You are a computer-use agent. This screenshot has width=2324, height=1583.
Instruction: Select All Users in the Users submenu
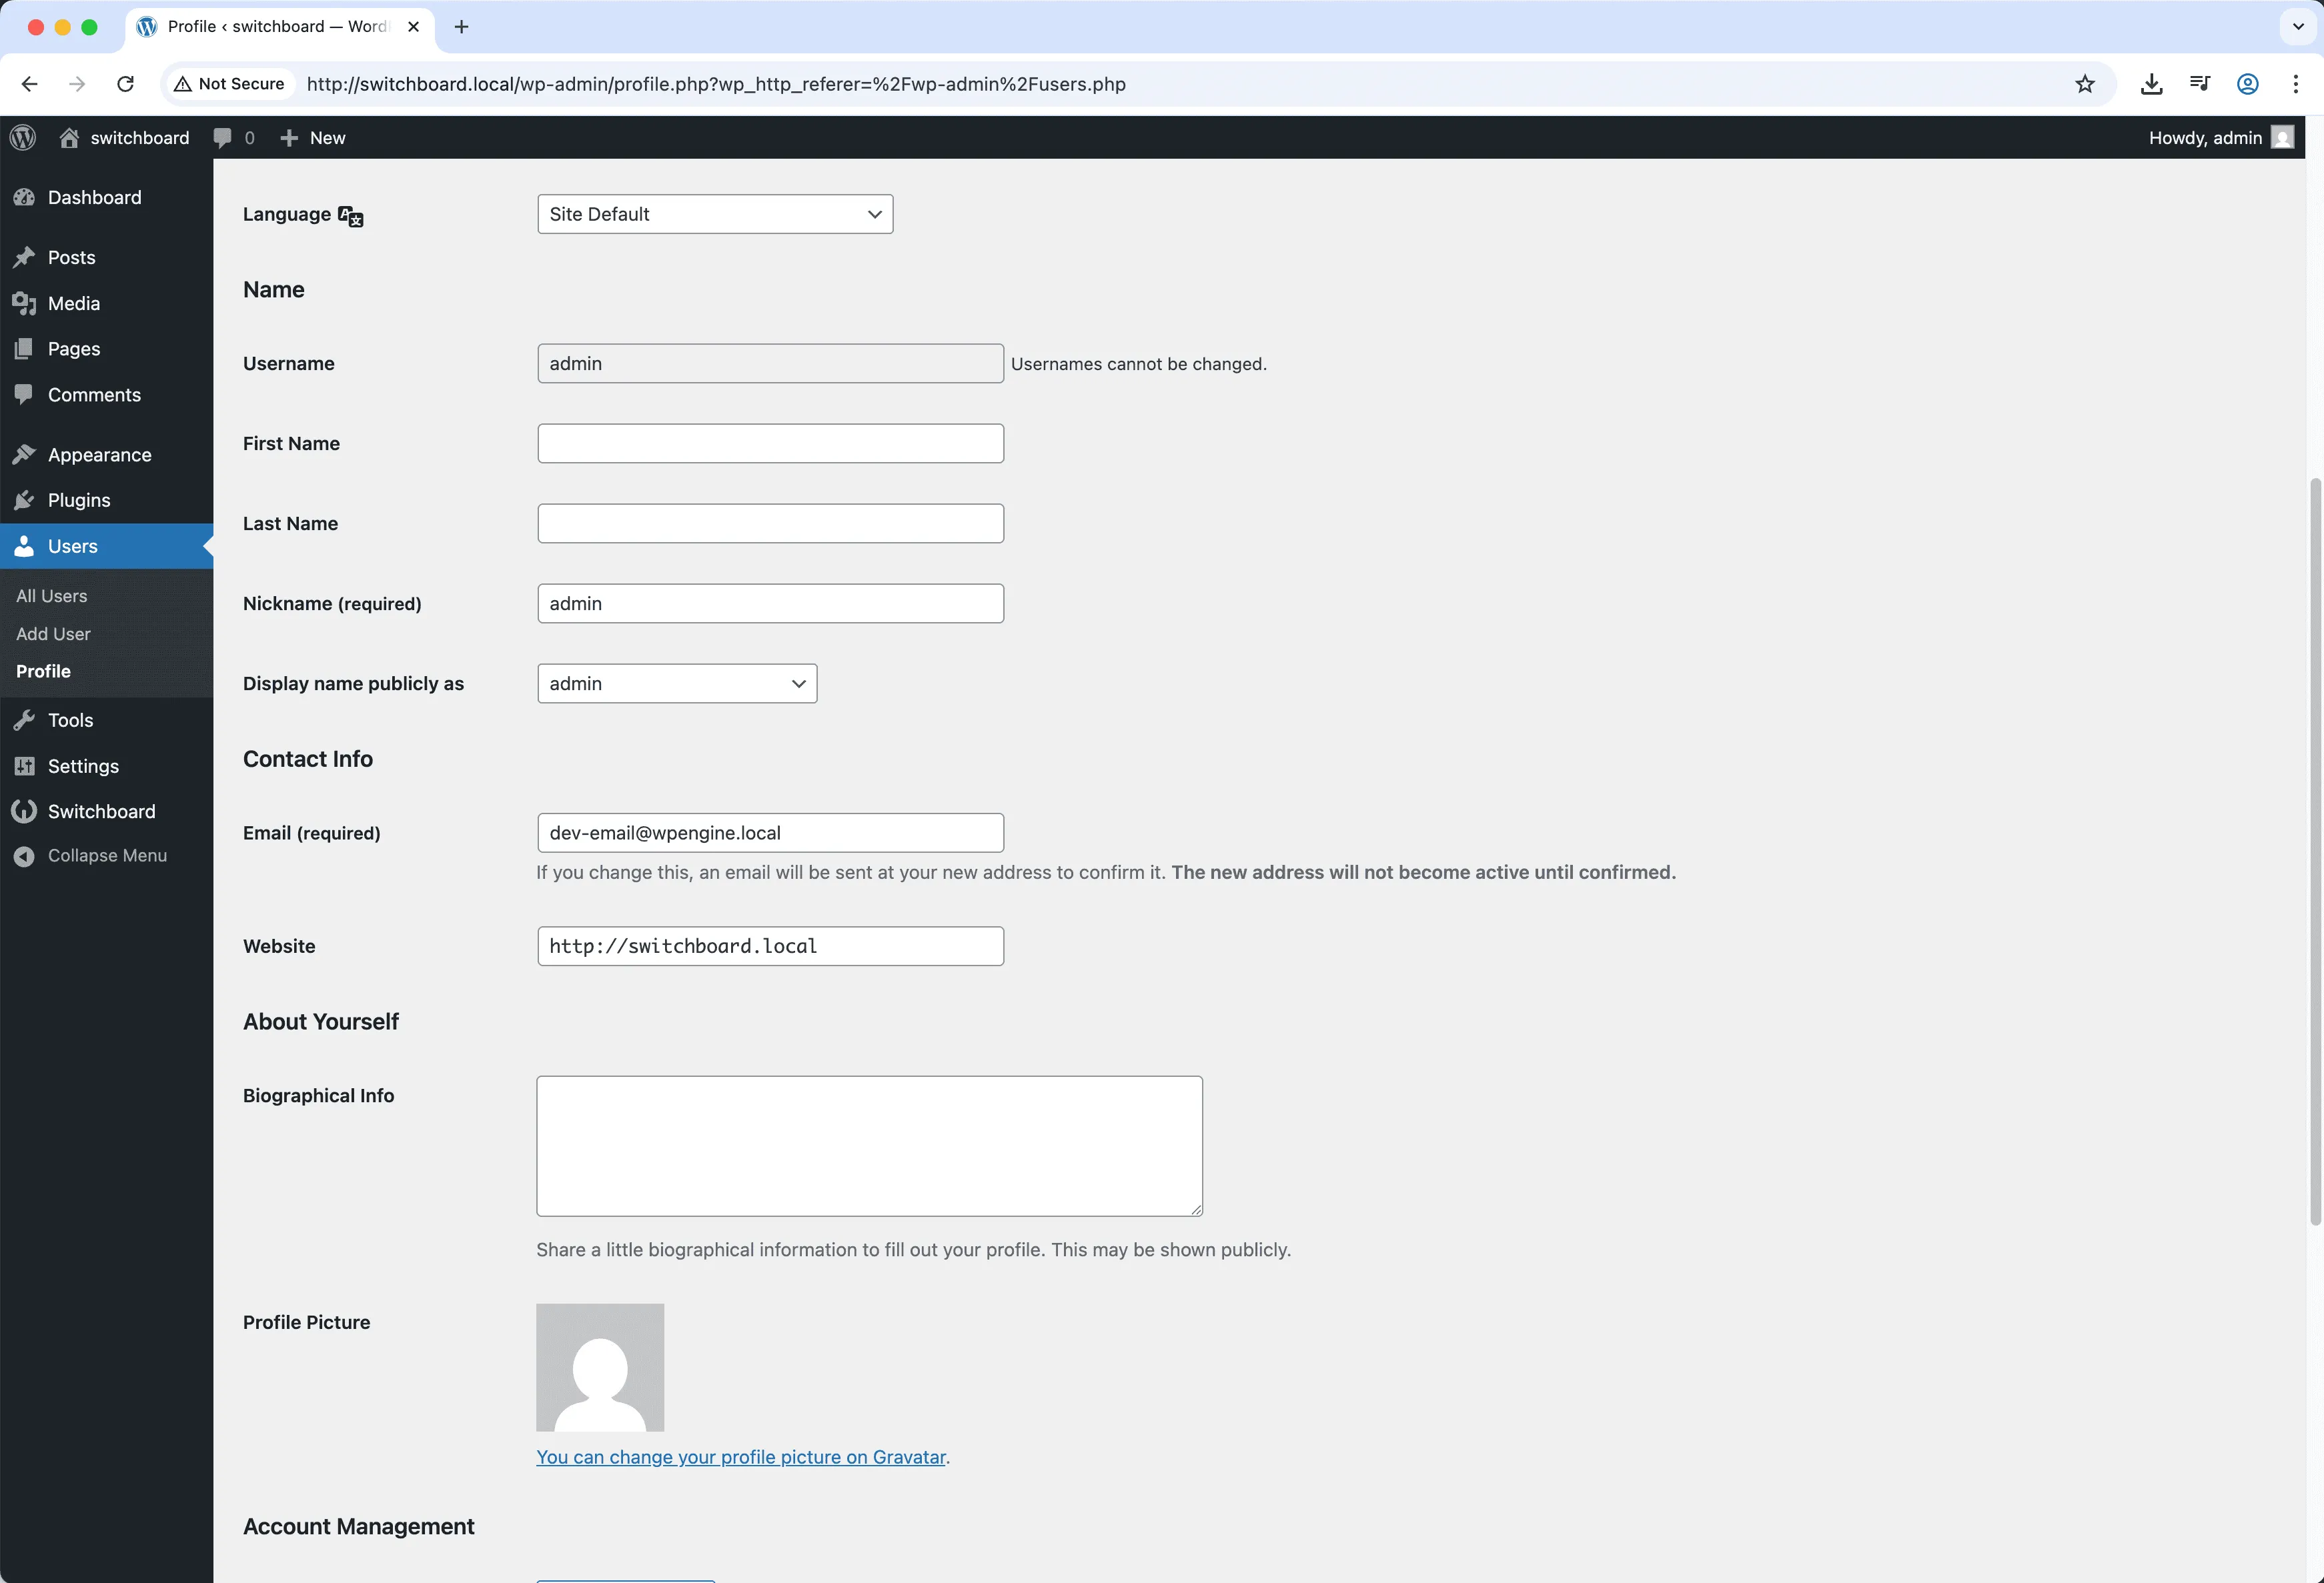[x=52, y=595]
